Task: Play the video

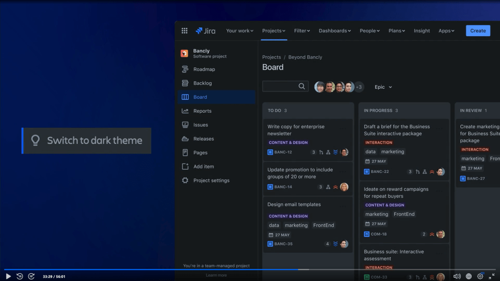Action: (8, 276)
